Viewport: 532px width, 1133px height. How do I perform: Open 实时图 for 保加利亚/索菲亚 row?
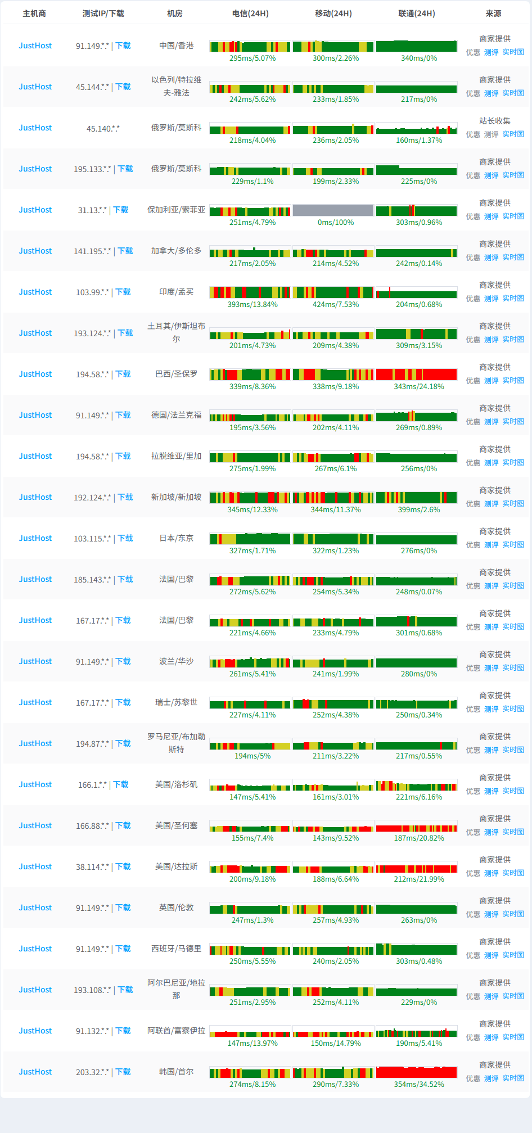(513, 216)
